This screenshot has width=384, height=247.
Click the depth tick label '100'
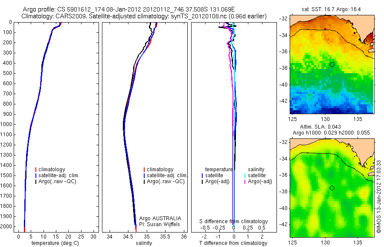[x=7, y=32]
